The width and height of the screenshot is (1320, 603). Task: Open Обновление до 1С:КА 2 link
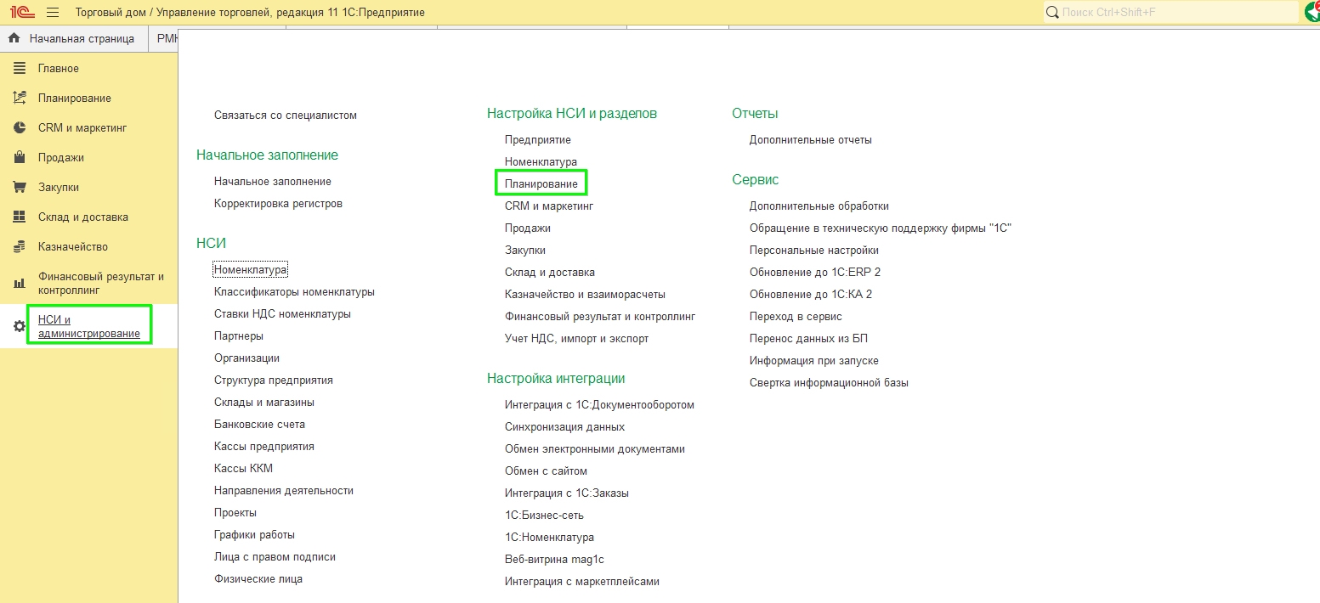(x=811, y=294)
